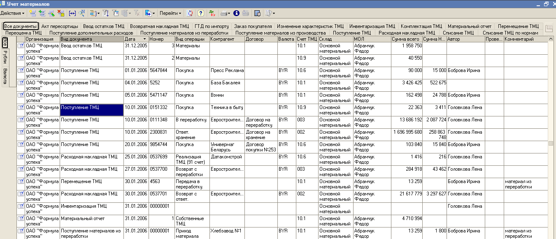Click the copy document icon with green plus
The width and height of the screenshot is (556, 239).
pos(42,13)
